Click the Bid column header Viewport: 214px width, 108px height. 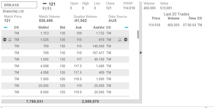62,28
